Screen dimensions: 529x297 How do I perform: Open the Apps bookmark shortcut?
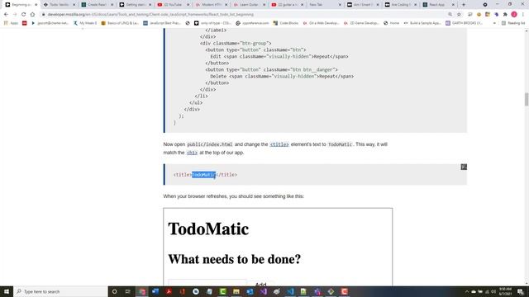point(11,23)
